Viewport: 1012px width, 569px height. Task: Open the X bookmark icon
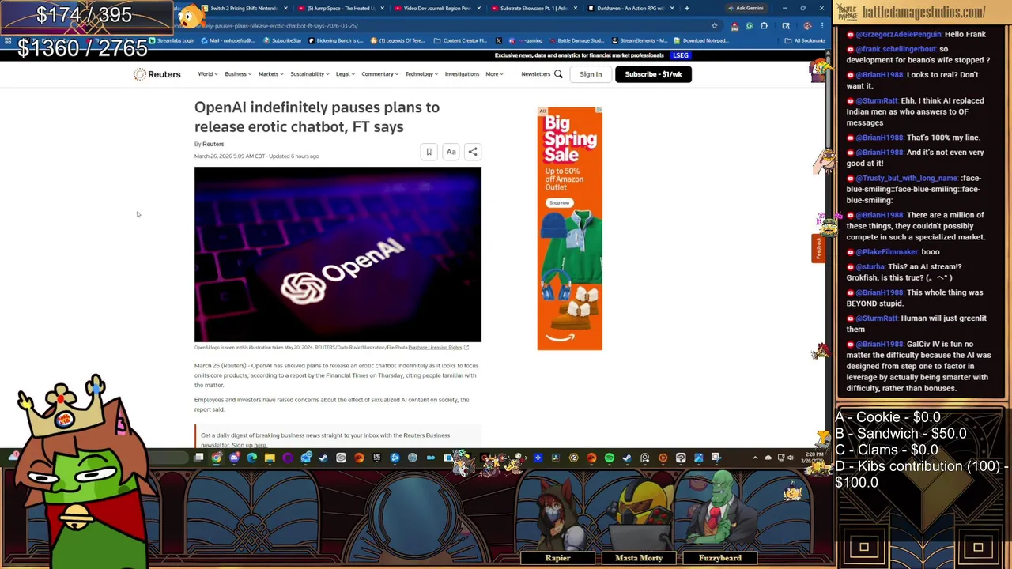(498, 40)
